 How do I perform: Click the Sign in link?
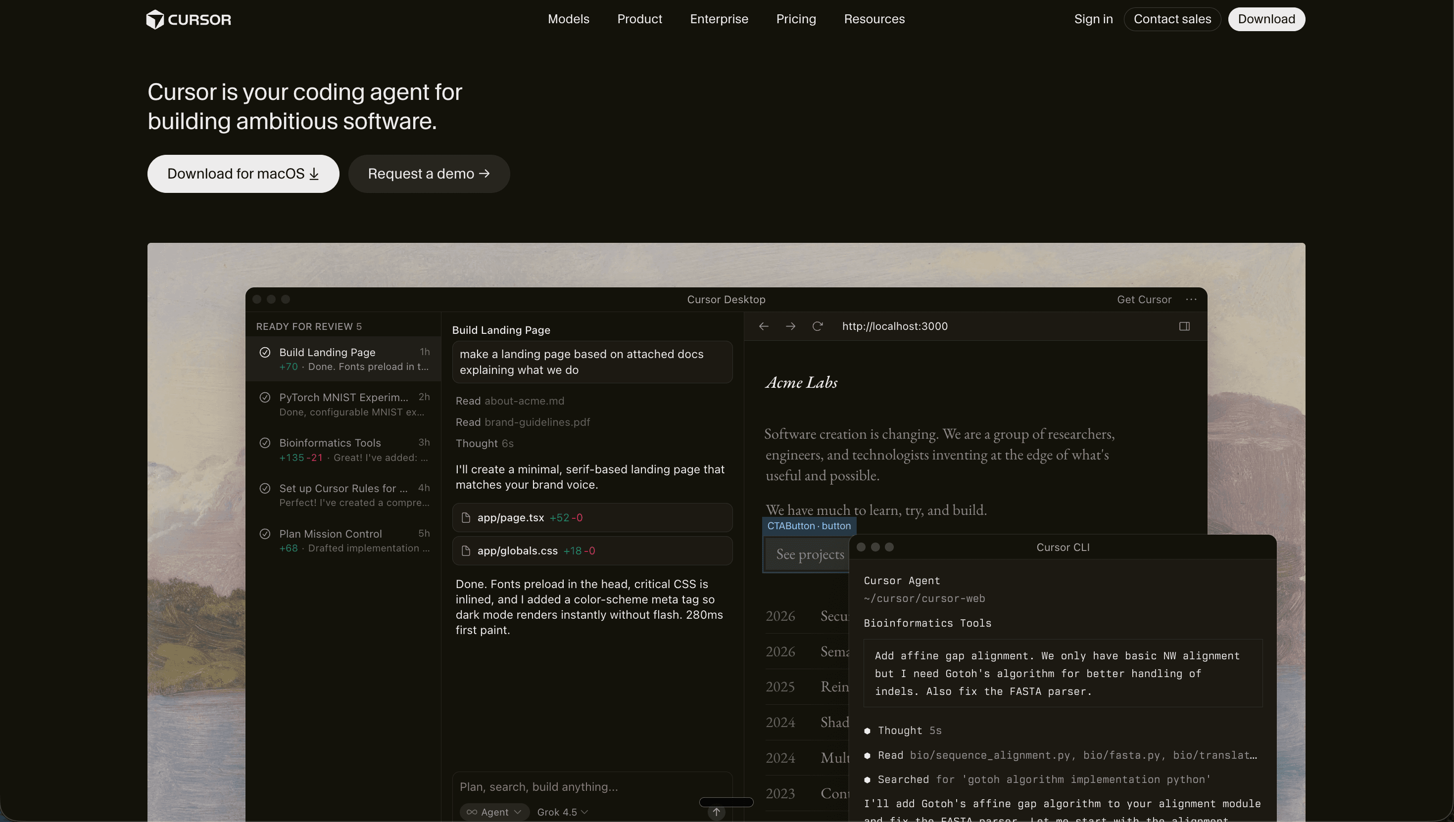(x=1094, y=19)
